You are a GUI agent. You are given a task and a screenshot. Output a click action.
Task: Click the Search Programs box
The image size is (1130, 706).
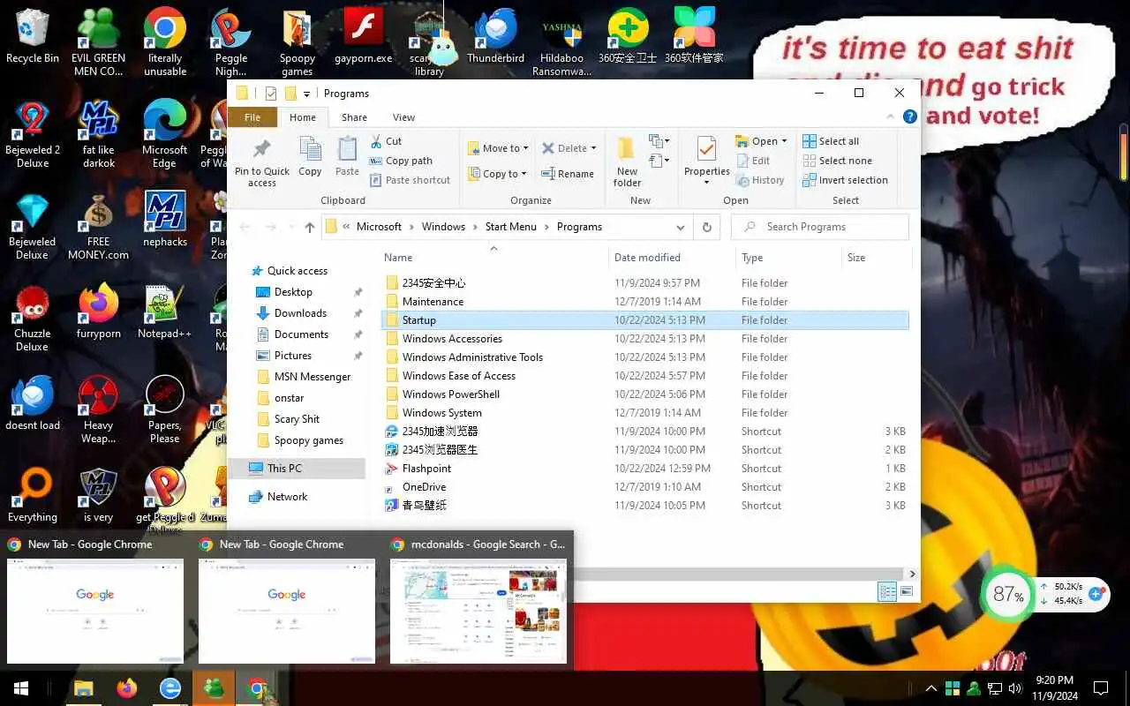[820, 227]
